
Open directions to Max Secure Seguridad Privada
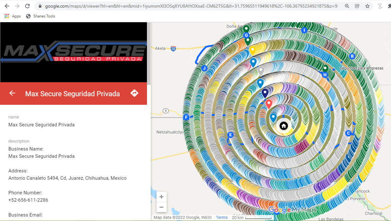click(134, 93)
